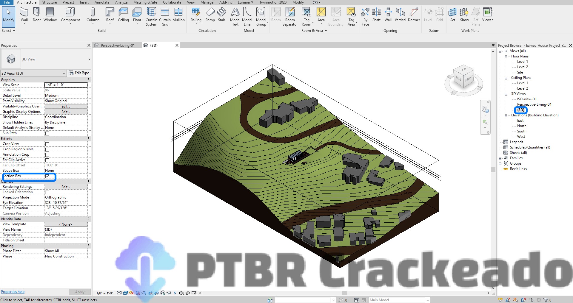The image size is (573, 303).
Task: Select the Ramp tool
Action: click(210, 15)
